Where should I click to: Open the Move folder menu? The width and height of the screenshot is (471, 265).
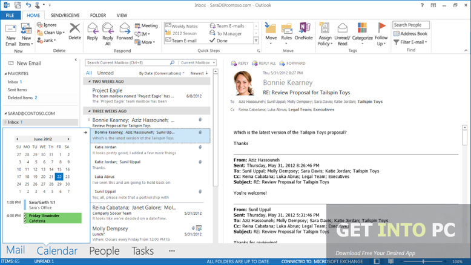click(271, 34)
